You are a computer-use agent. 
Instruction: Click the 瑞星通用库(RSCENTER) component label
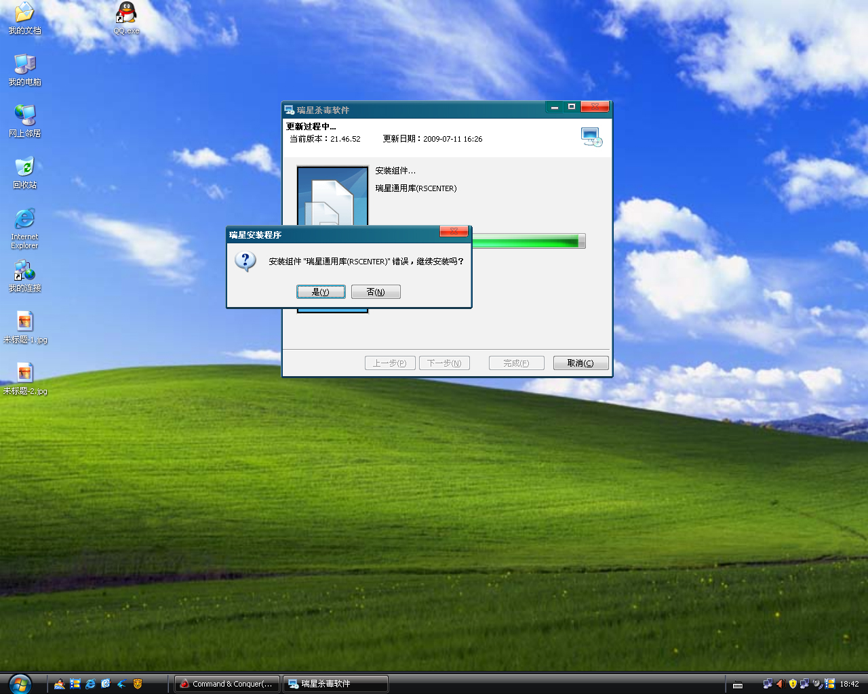[416, 188]
